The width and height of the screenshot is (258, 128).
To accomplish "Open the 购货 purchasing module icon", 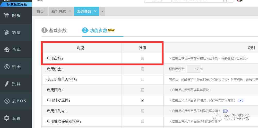I will tap(6, 15).
